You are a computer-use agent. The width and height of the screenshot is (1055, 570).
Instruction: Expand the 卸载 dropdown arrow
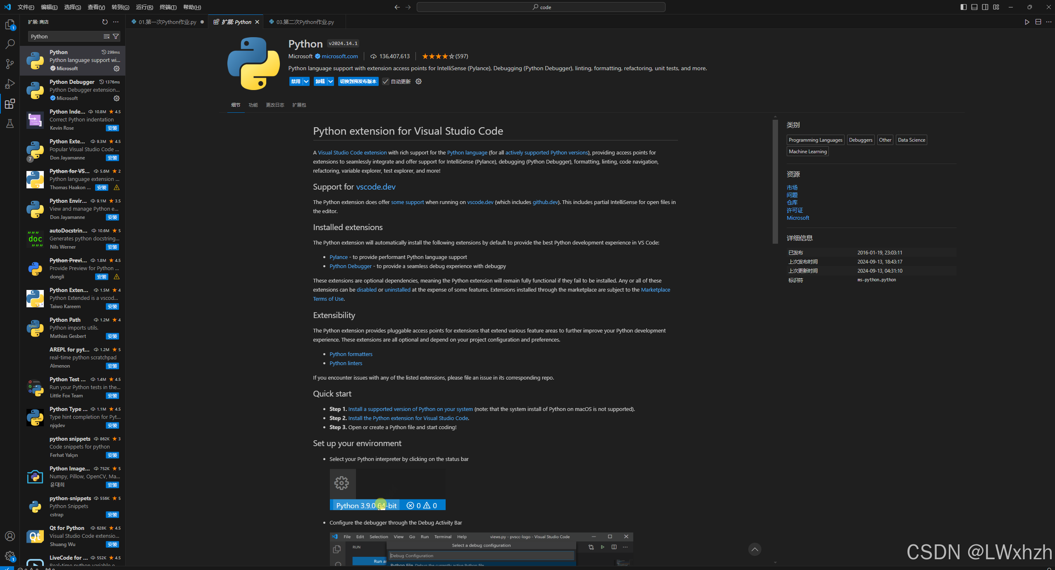(x=330, y=81)
